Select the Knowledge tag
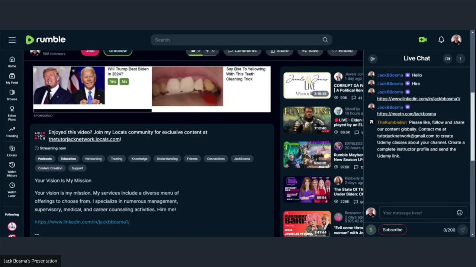 [139, 159]
